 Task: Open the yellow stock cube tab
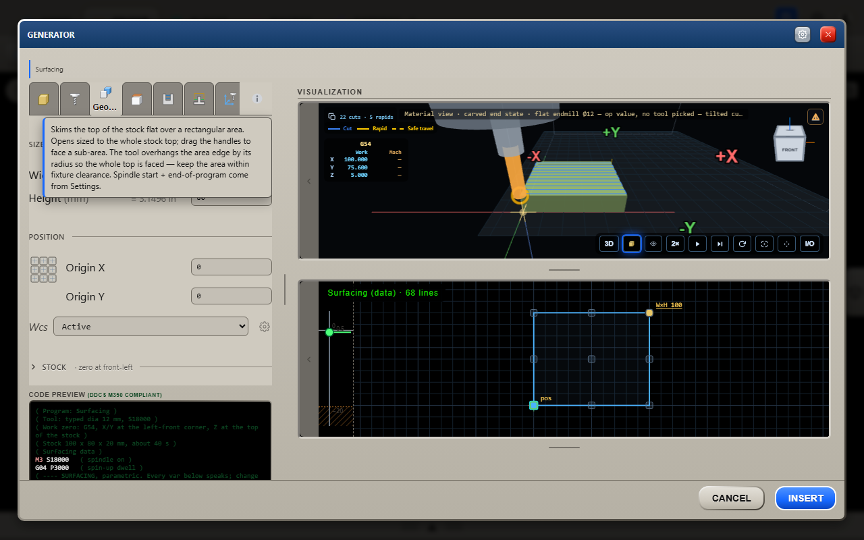[44, 99]
